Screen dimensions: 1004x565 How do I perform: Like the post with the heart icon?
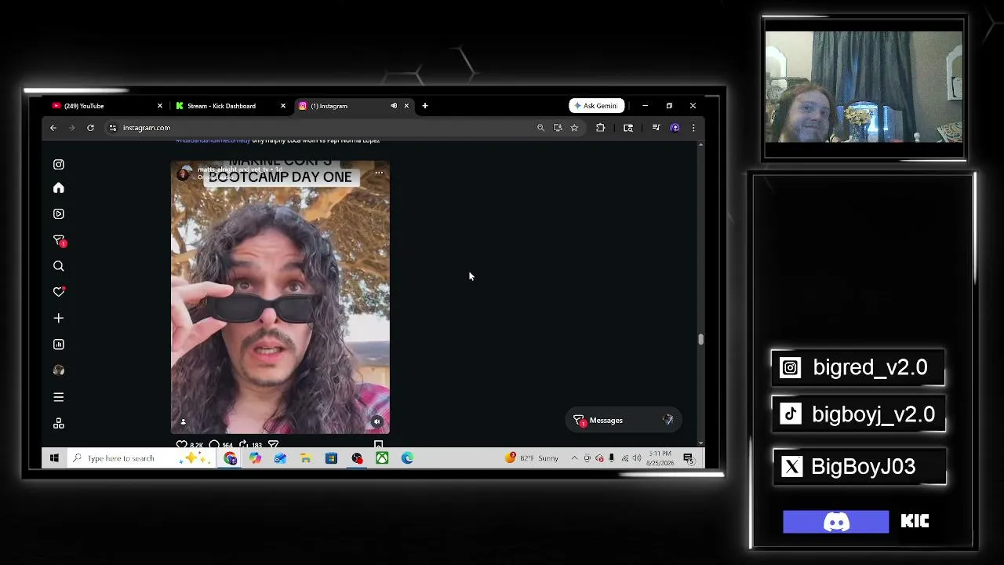coord(181,445)
